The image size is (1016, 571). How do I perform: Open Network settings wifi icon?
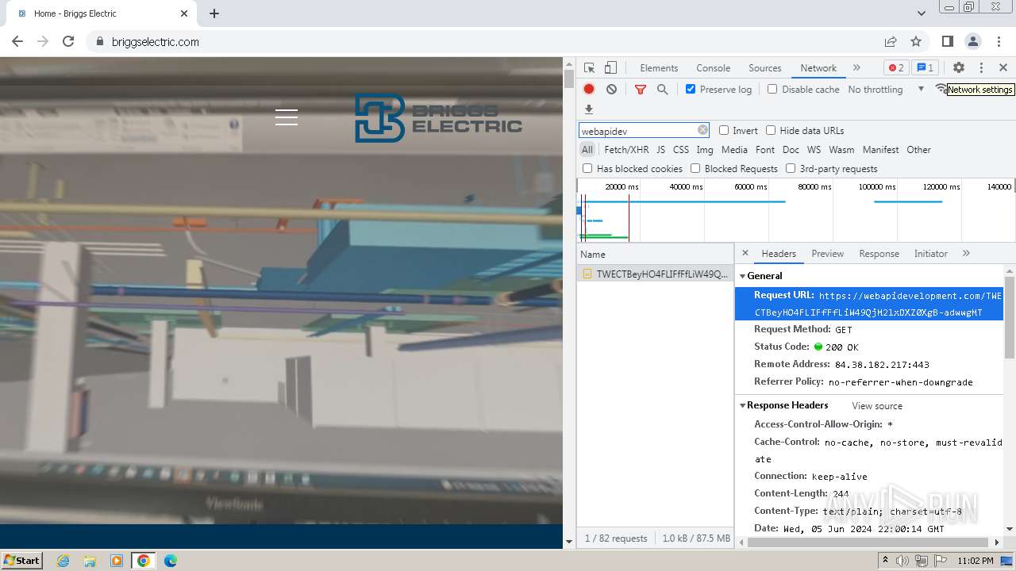tap(941, 89)
